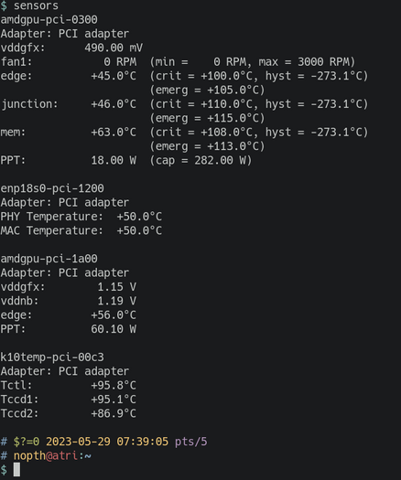This screenshot has height=480, width=401.
Task: Click the PHY Temperature line
Action: coord(81,217)
